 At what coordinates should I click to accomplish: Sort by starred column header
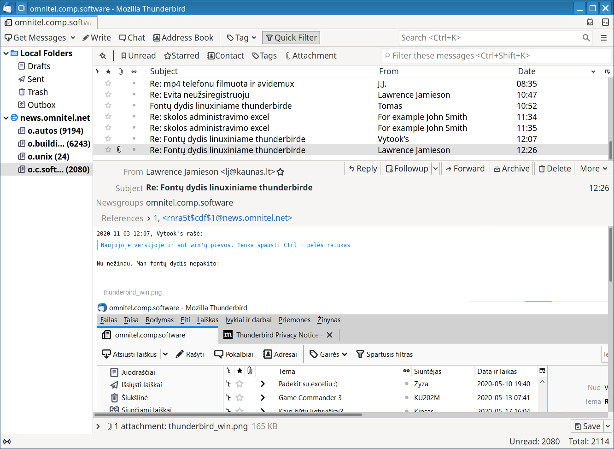tap(108, 71)
